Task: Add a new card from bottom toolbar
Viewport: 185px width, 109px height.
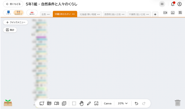Action: (42, 103)
